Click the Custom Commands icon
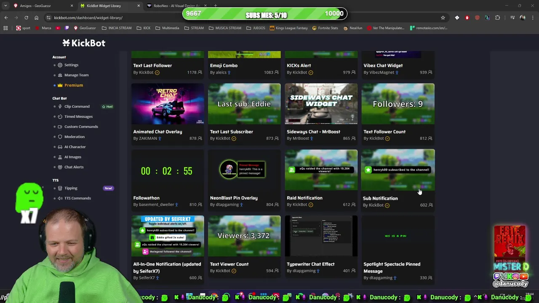 pyautogui.click(x=60, y=127)
